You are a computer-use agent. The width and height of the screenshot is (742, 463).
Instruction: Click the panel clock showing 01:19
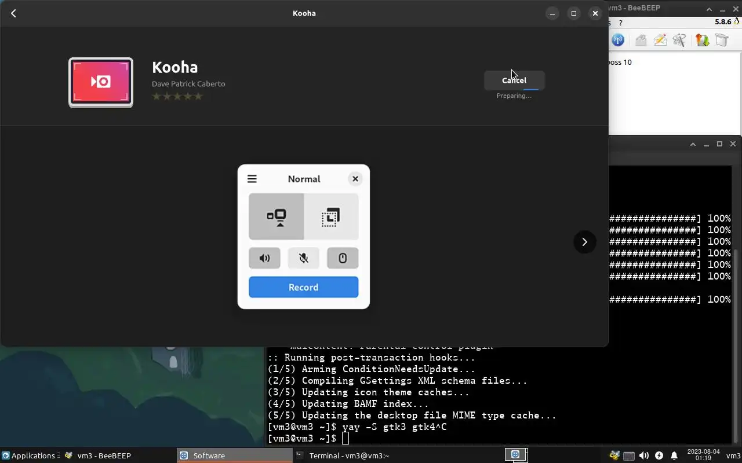click(x=703, y=455)
